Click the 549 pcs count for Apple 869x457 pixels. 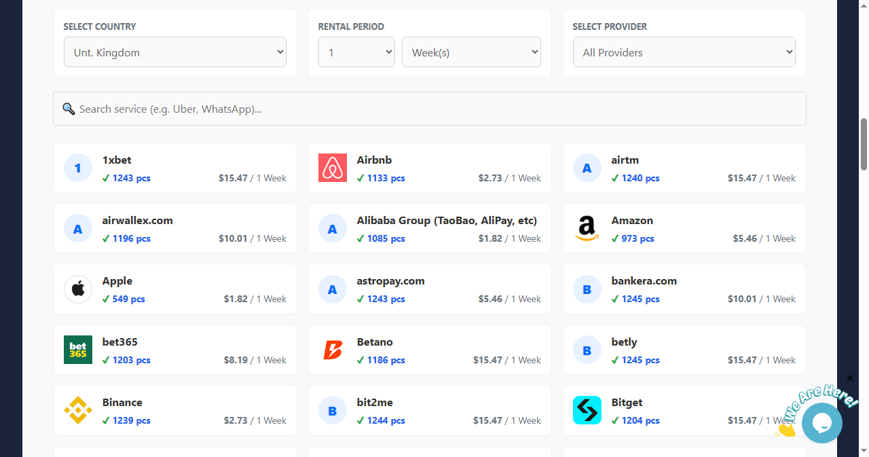point(129,299)
